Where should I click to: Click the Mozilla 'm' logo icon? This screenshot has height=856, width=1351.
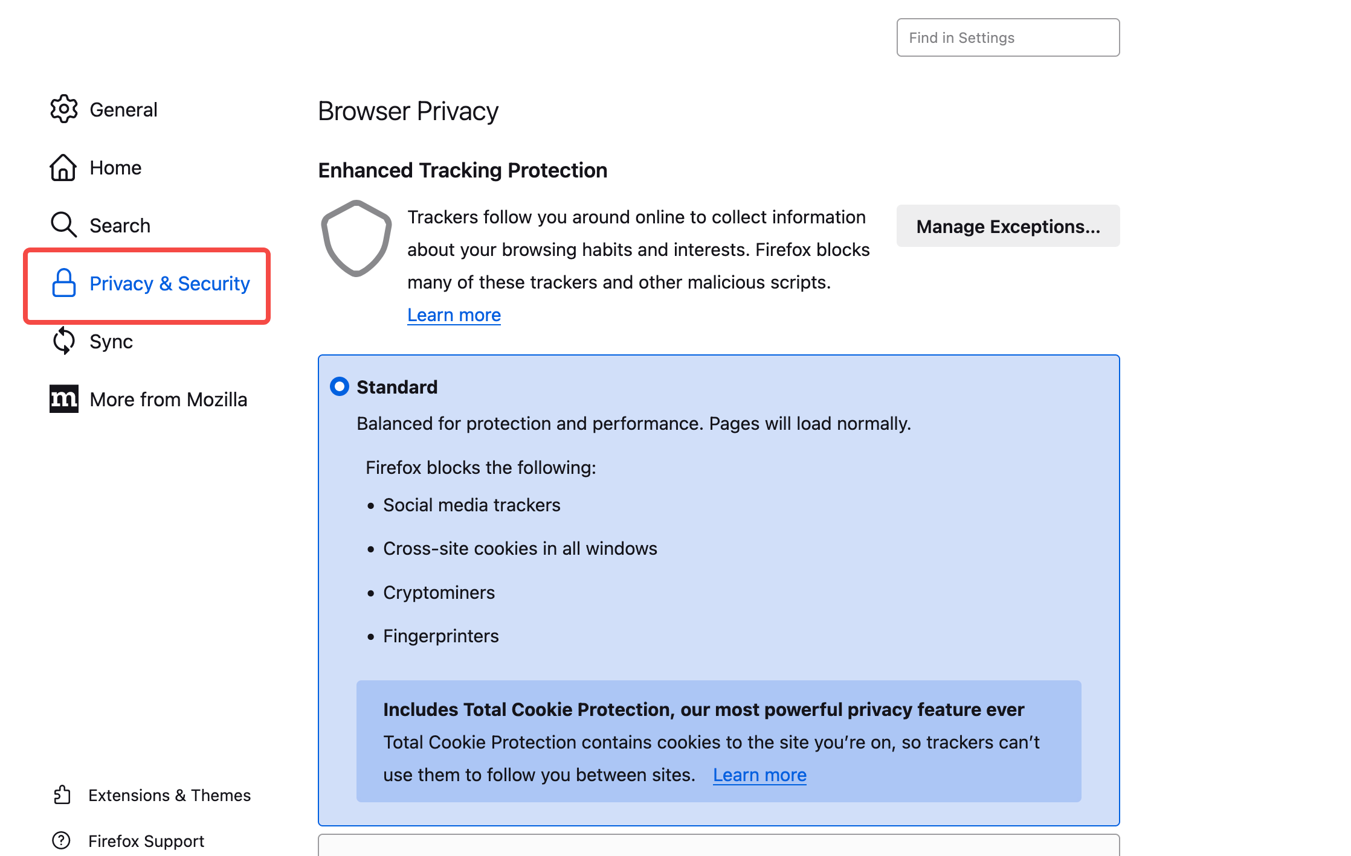pos(63,399)
